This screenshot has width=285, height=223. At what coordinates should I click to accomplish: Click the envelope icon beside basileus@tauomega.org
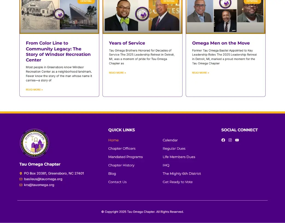pos(21,179)
